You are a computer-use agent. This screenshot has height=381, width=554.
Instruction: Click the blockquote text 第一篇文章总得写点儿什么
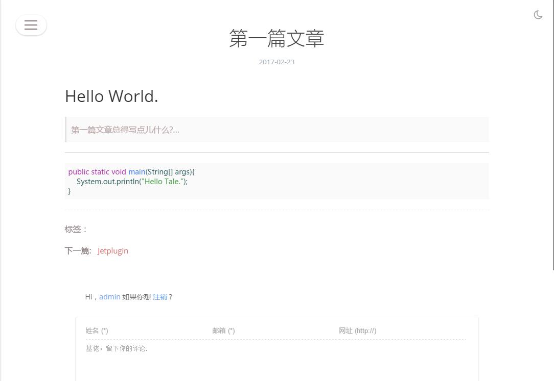(x=125, y=130)
